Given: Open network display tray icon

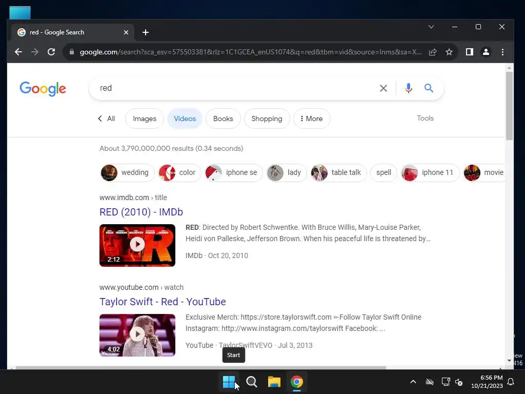Looking at the screenshot, I should point(446,382).
